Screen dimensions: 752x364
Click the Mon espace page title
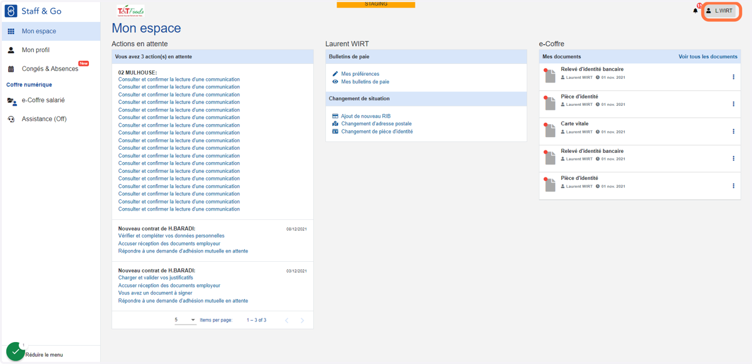click(x=146, y=28)
